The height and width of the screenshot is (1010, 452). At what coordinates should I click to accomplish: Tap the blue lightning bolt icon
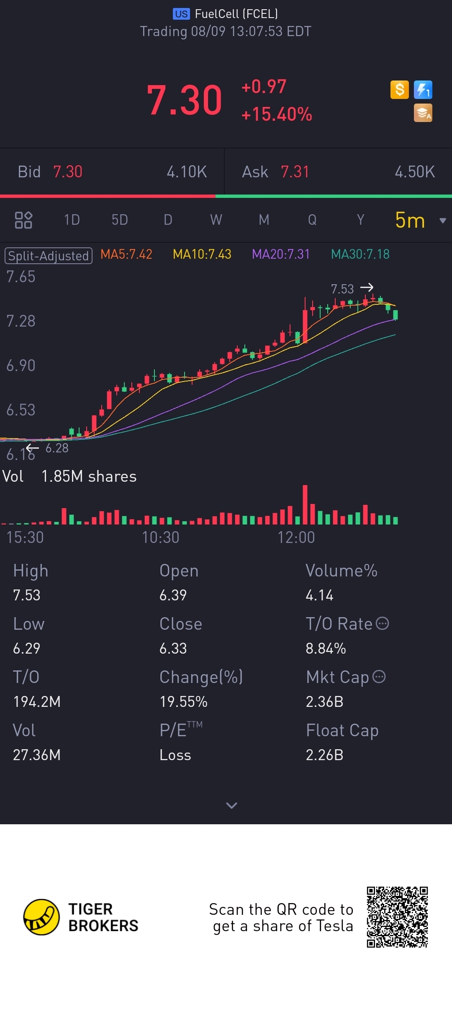(x=423, y=90)
